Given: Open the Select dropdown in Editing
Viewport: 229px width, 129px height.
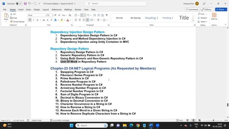Looking at the screenshot, I should pyautogui.click(x=203, y=21).
